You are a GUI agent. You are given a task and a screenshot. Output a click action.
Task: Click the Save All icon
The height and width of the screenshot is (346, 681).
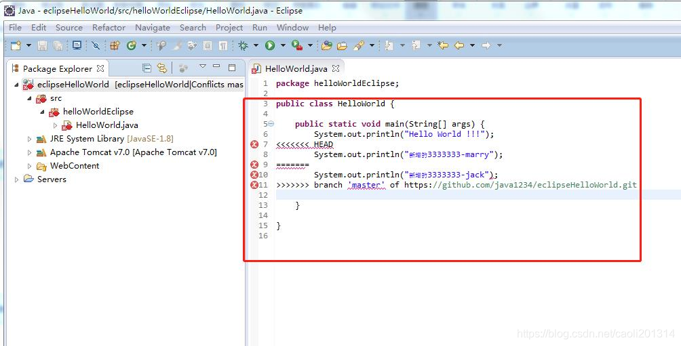click(58, 45)
